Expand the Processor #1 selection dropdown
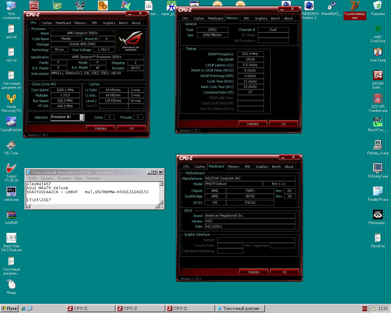The height and width of the screenshot is (313, 391). [82, 117]
